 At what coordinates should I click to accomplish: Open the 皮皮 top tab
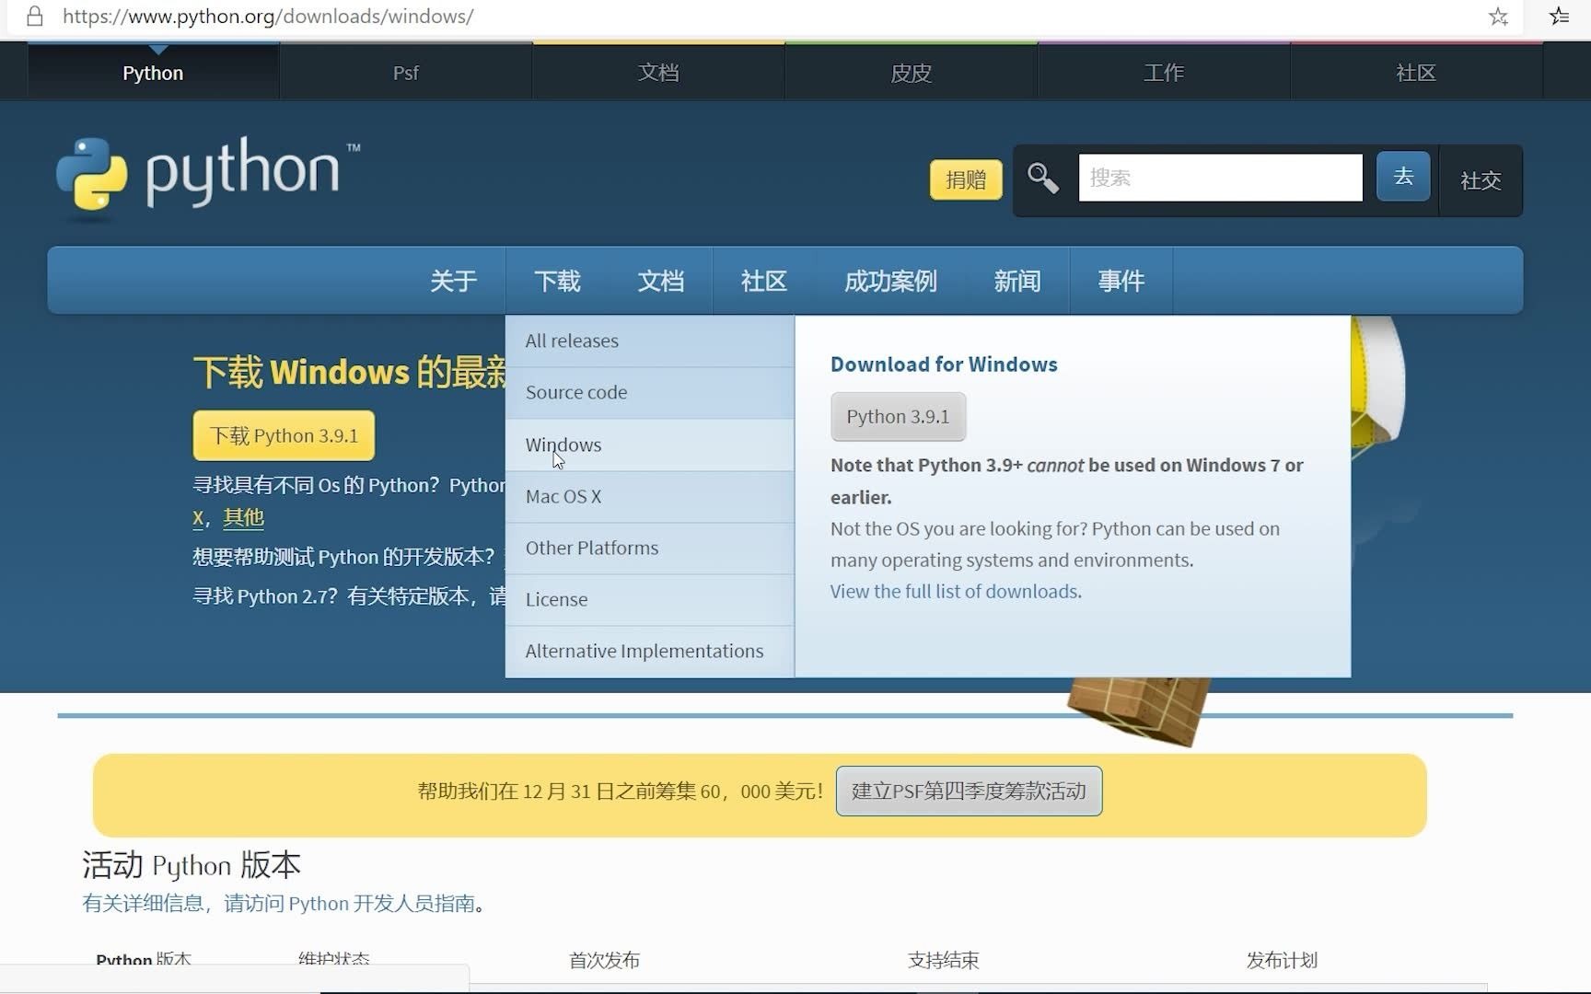pos(911,73)
